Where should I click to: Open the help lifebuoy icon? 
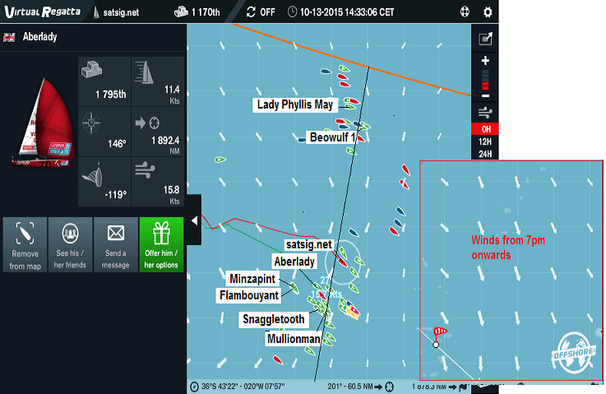coord(465,12)
